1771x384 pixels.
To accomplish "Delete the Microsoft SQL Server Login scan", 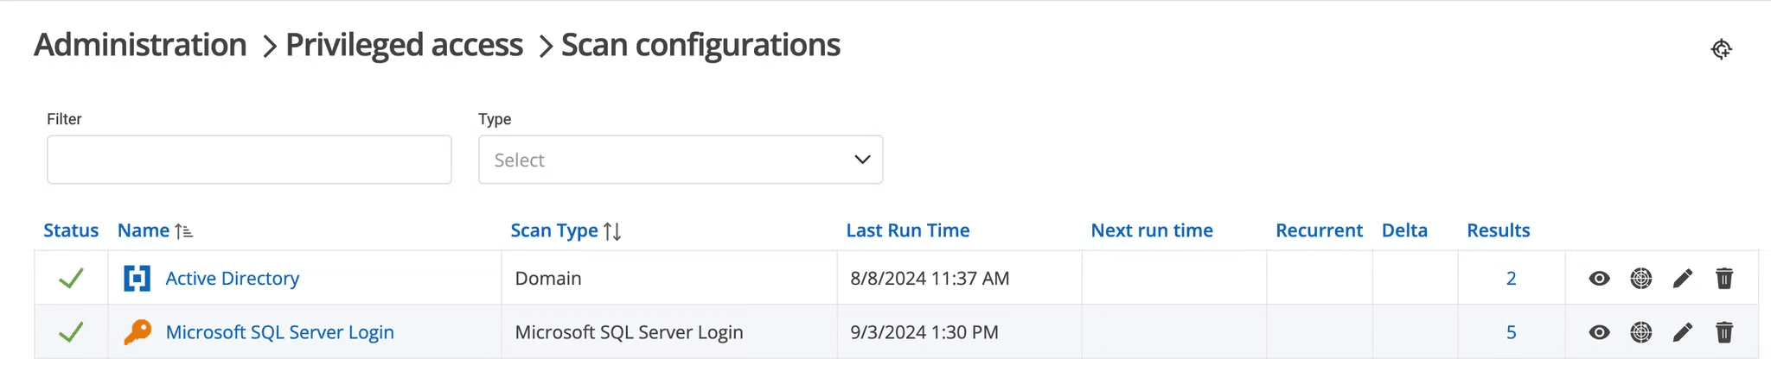I will click(x=1723, y=332).
